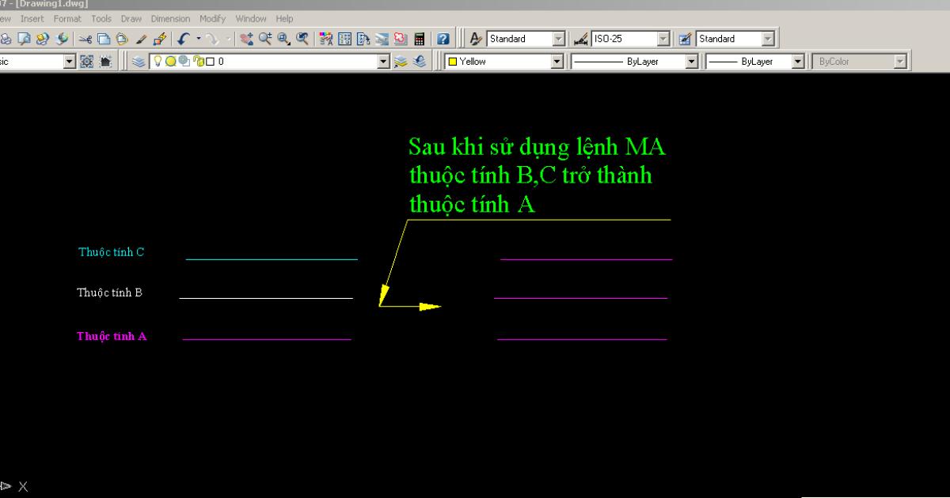Click Make Object's Layer Current icon
Viewport: 950px width, 498px height.
tap(401, 61)
